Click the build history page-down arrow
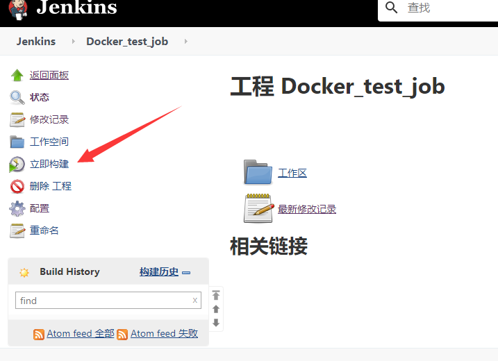Image resolution: width=498 pixels, height=361 pixels. tap(216, 323)
